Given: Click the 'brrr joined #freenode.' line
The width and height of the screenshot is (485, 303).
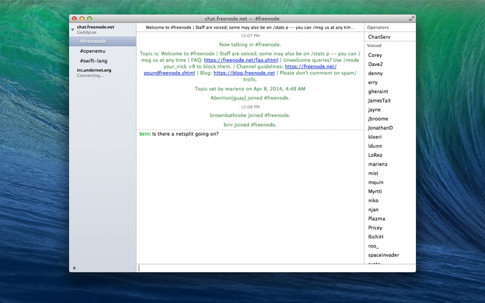Looking at the screenshot, I should (250, 125).
